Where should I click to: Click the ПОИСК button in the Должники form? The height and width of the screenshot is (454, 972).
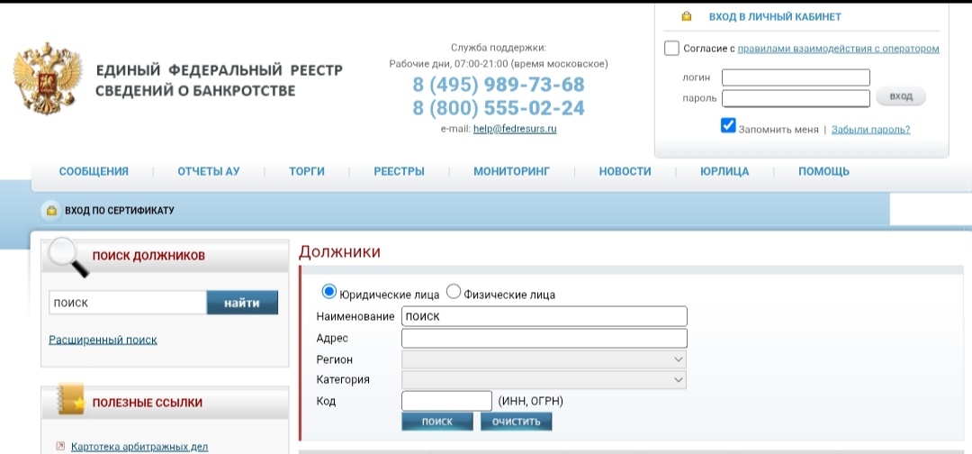[x=437, y=422]
